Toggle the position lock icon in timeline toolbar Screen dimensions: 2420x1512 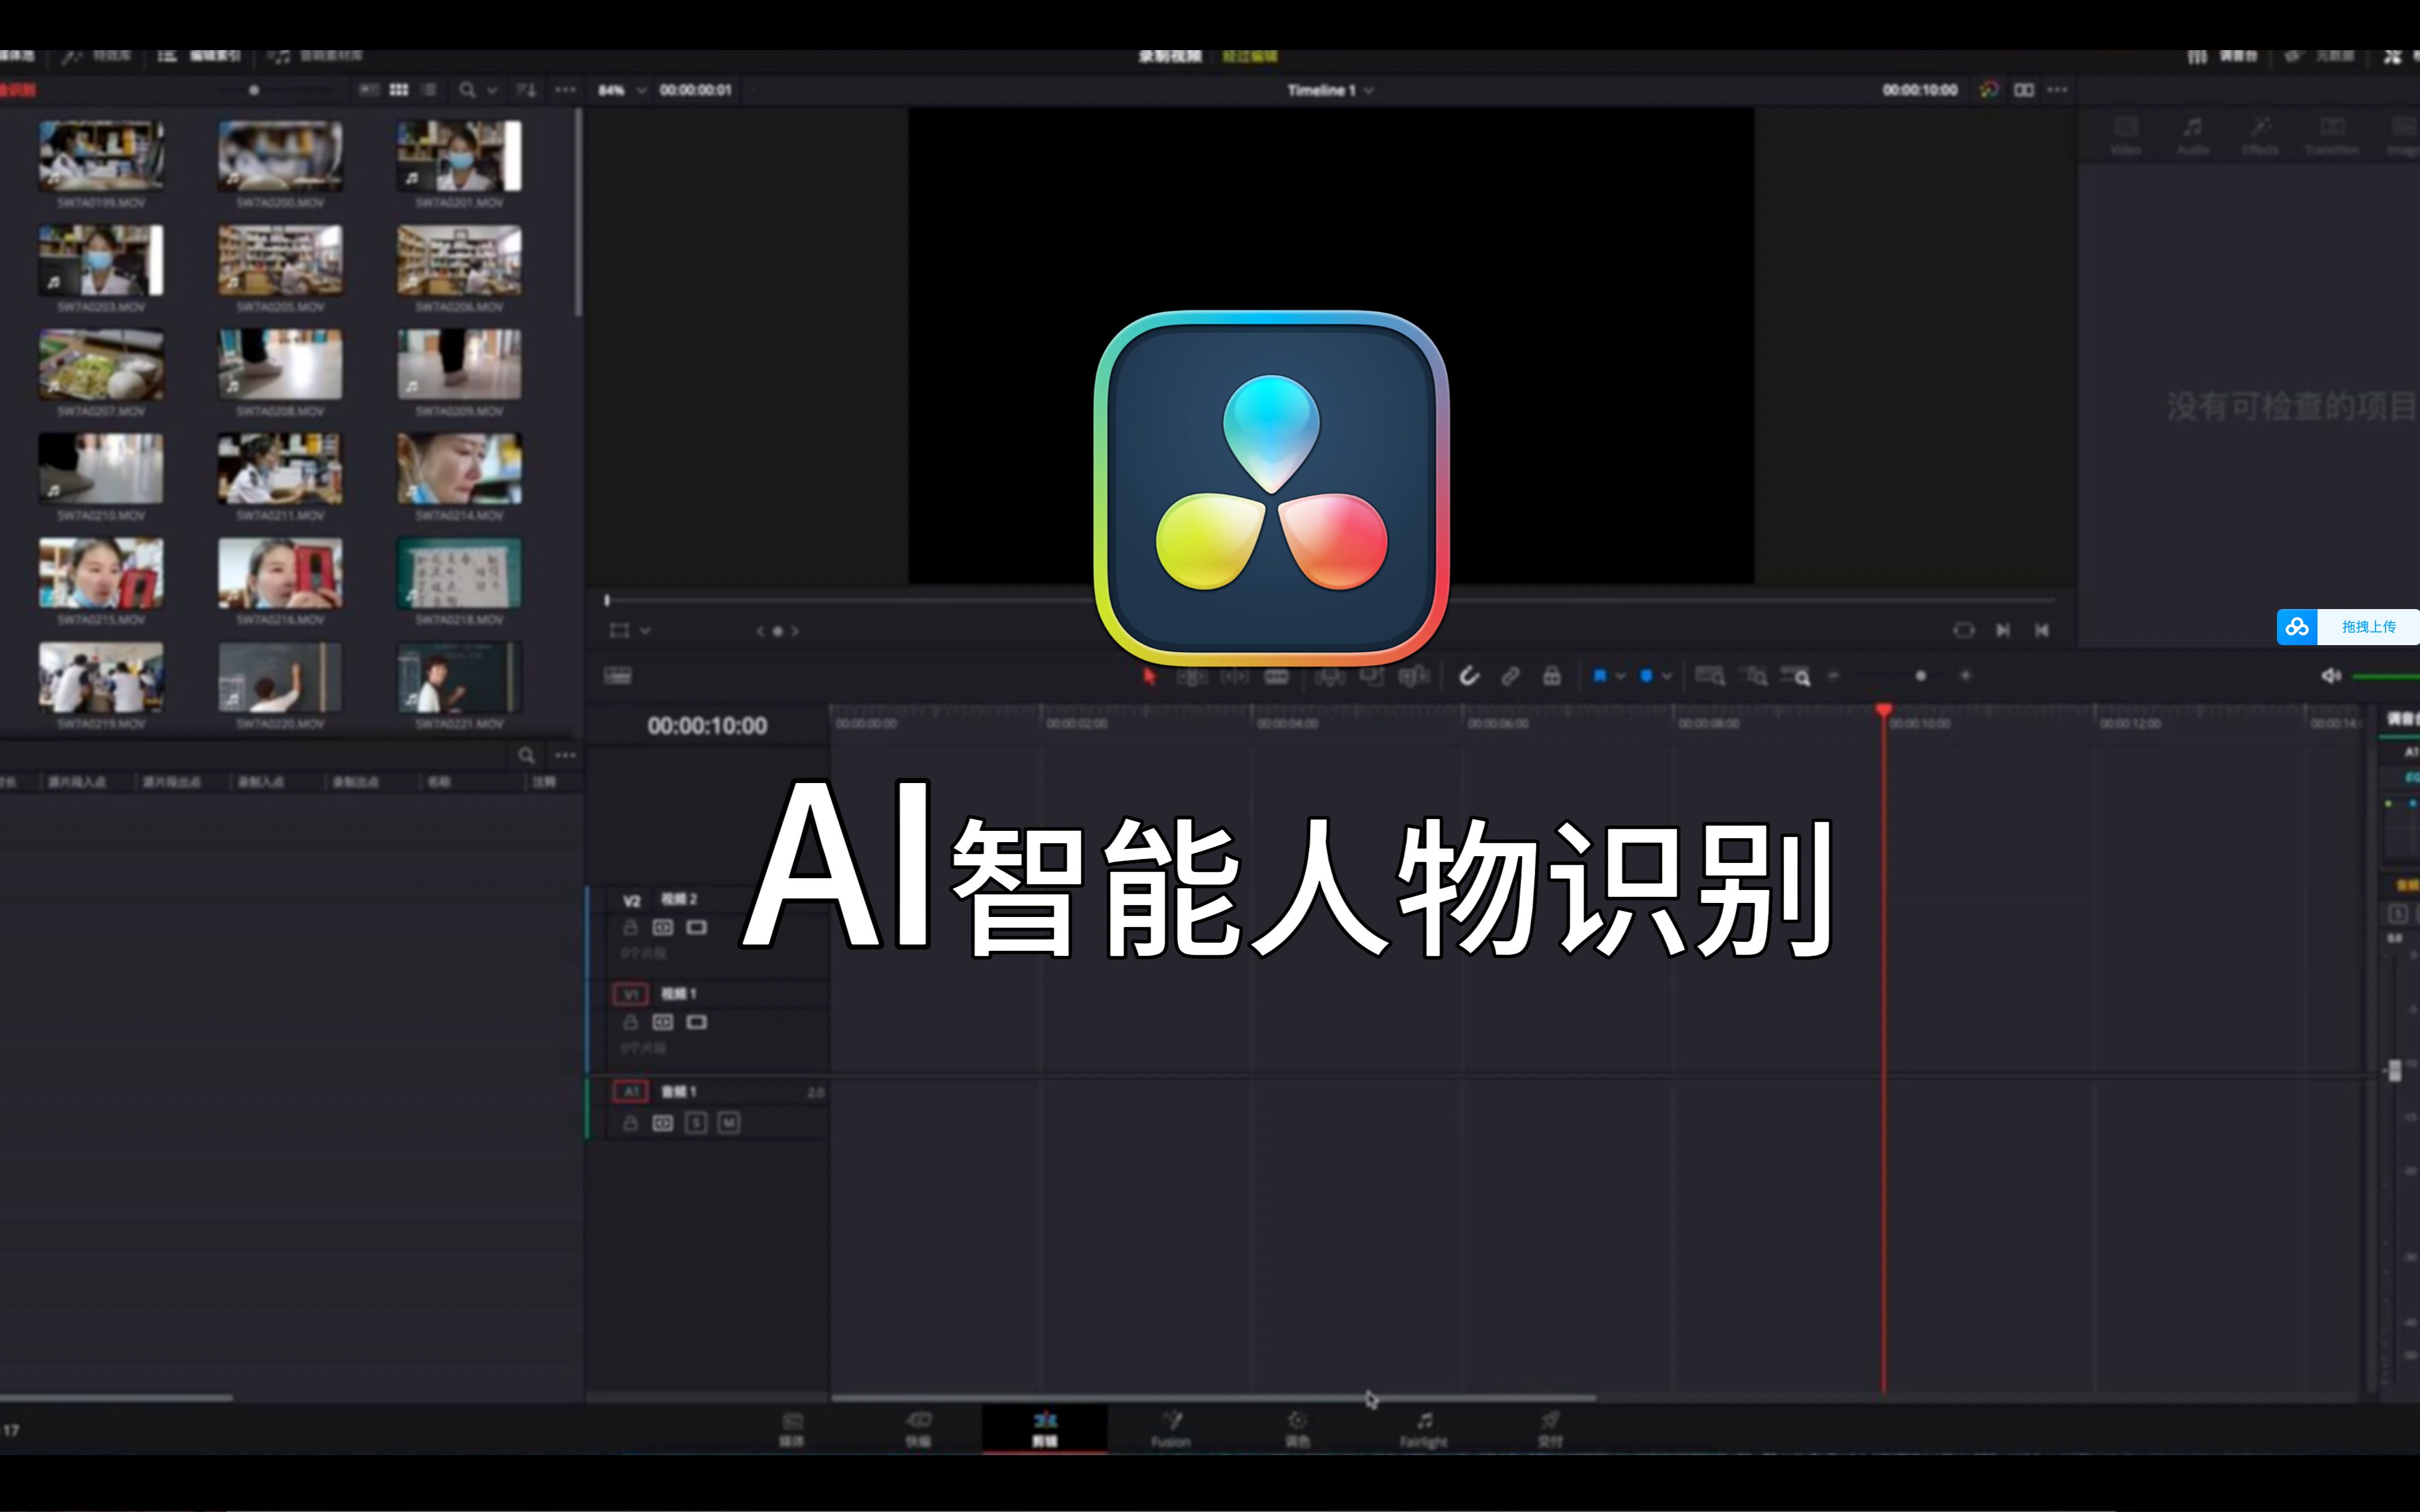pyautogui.click(x=1552, y=677)
